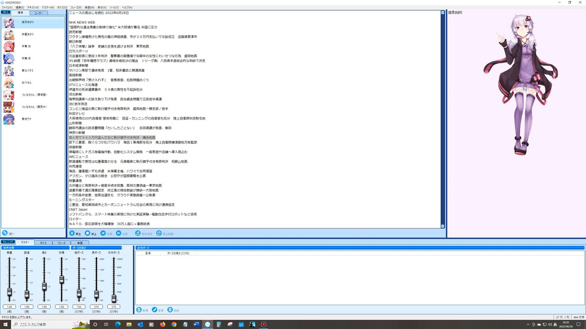Click the 長ポーズ slider handle
Image resolution: width=586 pixels, height=329 pixels.
coord(96,294)
